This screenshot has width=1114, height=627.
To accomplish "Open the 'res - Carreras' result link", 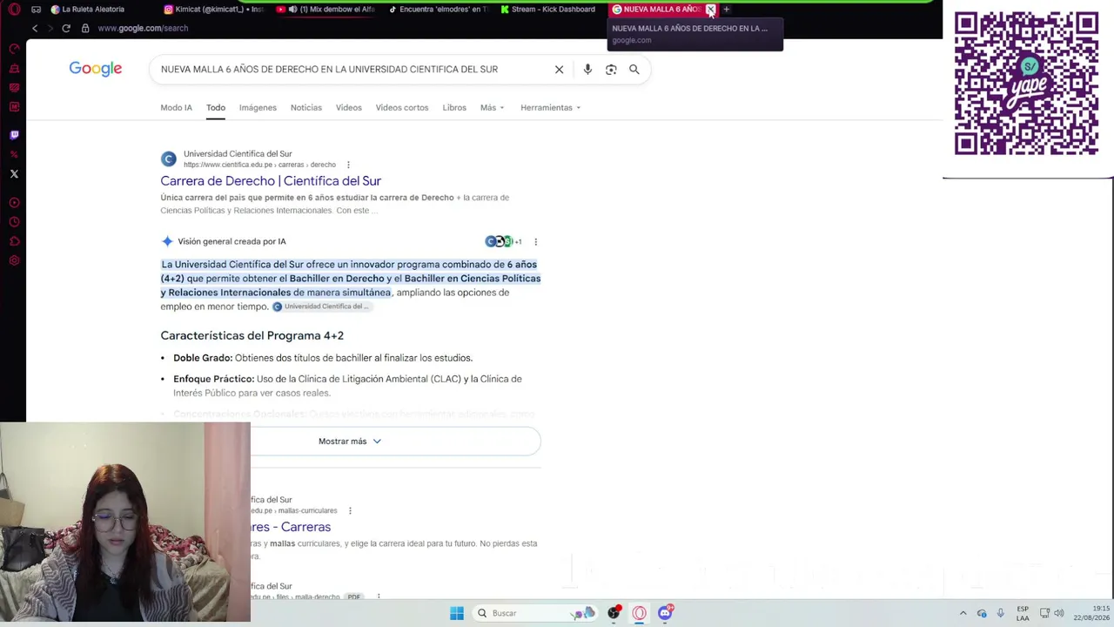I will 291,527.
